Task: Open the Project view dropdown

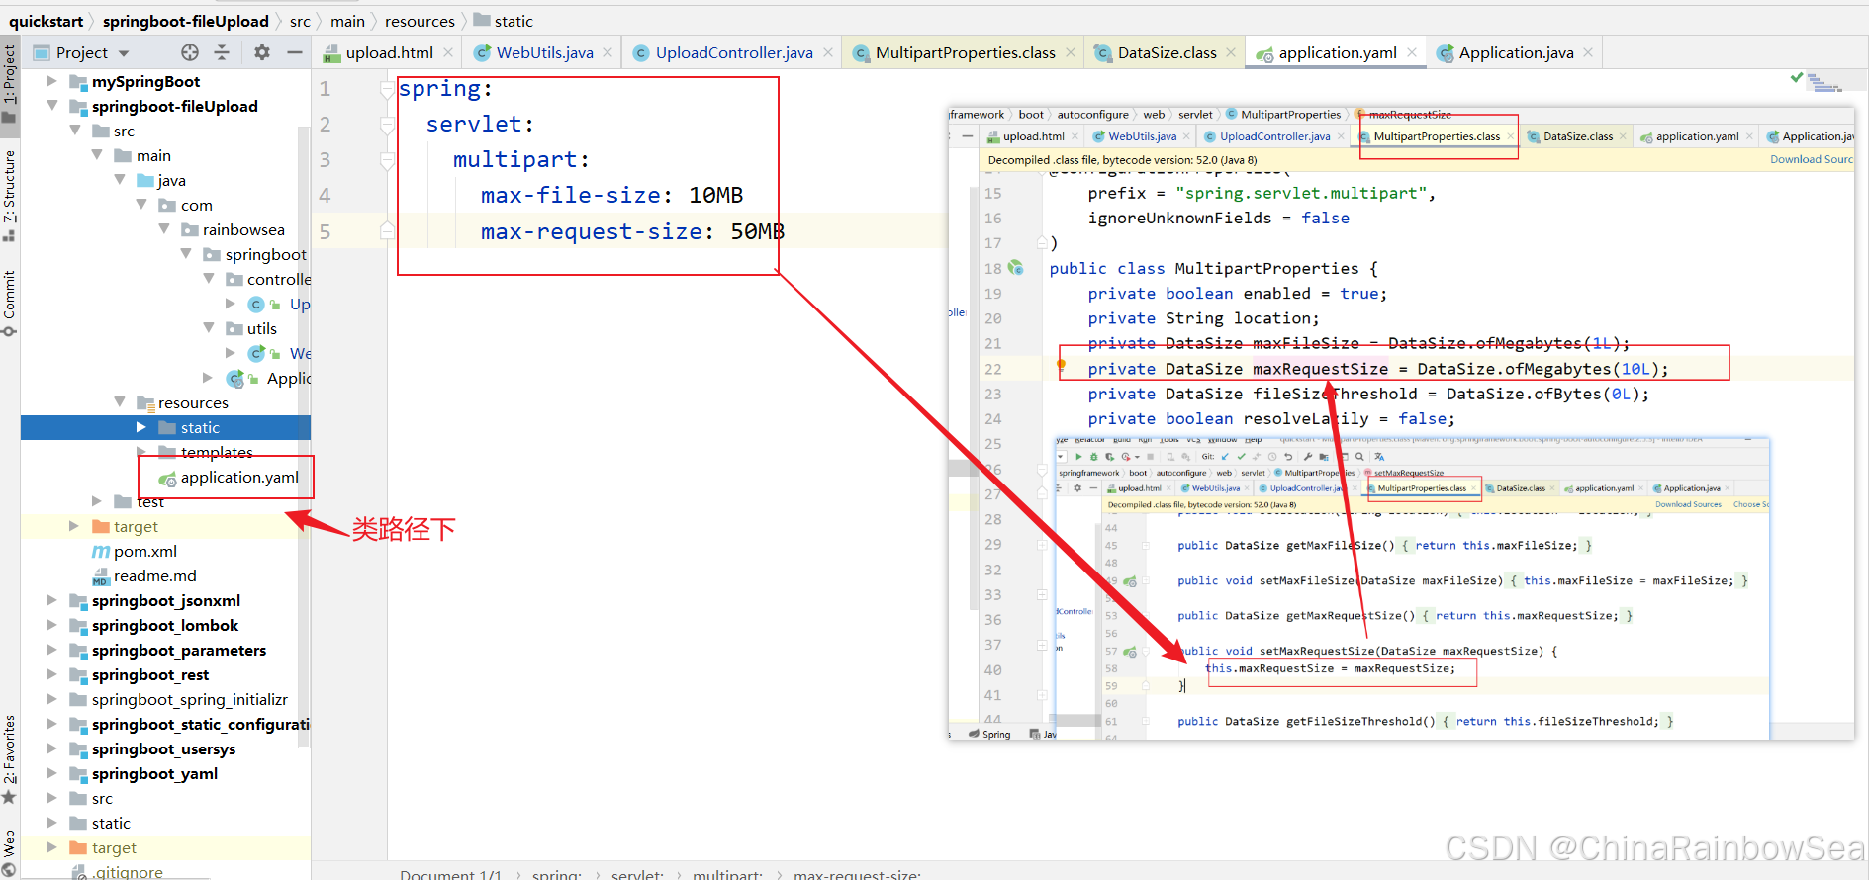Action: tap(124, 53)
